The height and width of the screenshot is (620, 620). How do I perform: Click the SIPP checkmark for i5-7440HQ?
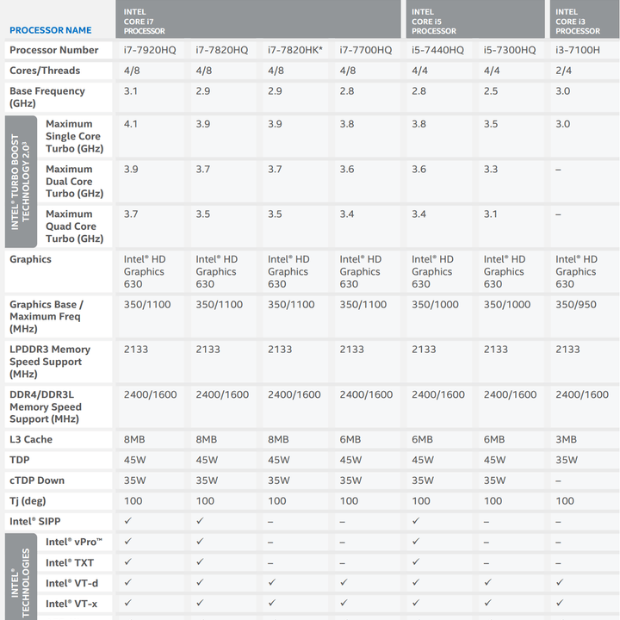pyautogui.click(x=416, y=521)
